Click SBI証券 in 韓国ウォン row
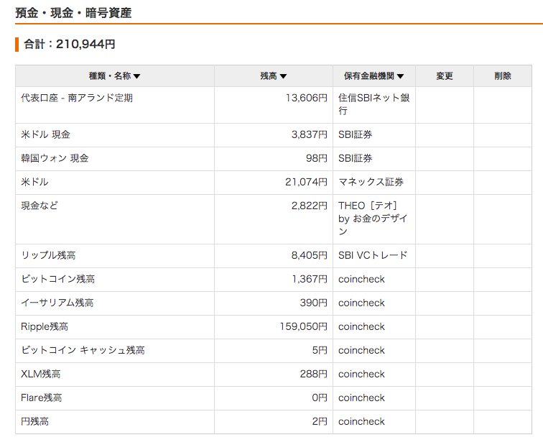This screenshot has height=445, width=543. pyautogui.click(x=355, y=158)
